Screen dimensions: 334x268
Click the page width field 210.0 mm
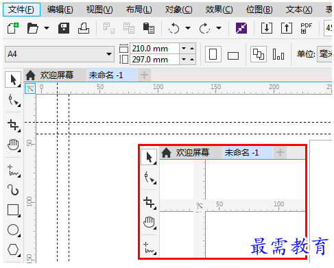click(x=154, y=49)
